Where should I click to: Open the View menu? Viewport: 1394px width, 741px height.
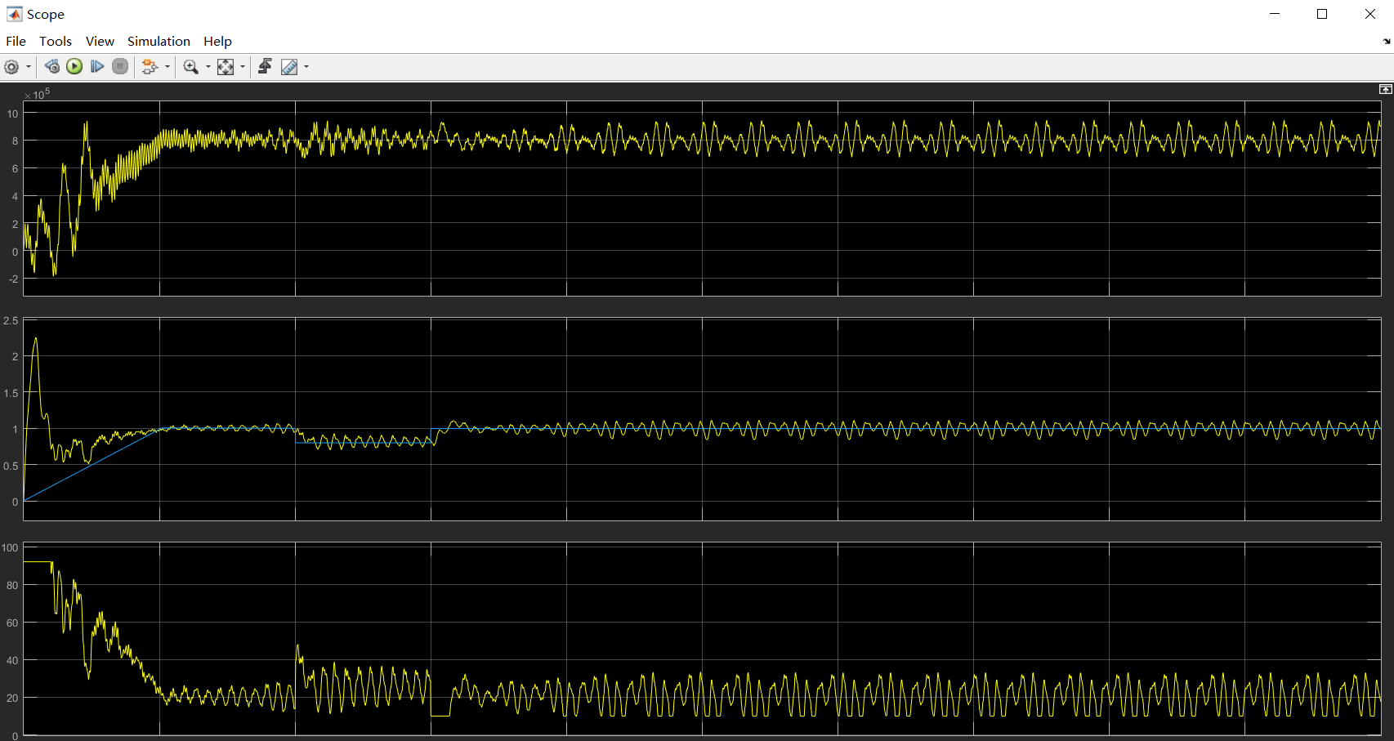pyautogui.click(x=100, y=41)
